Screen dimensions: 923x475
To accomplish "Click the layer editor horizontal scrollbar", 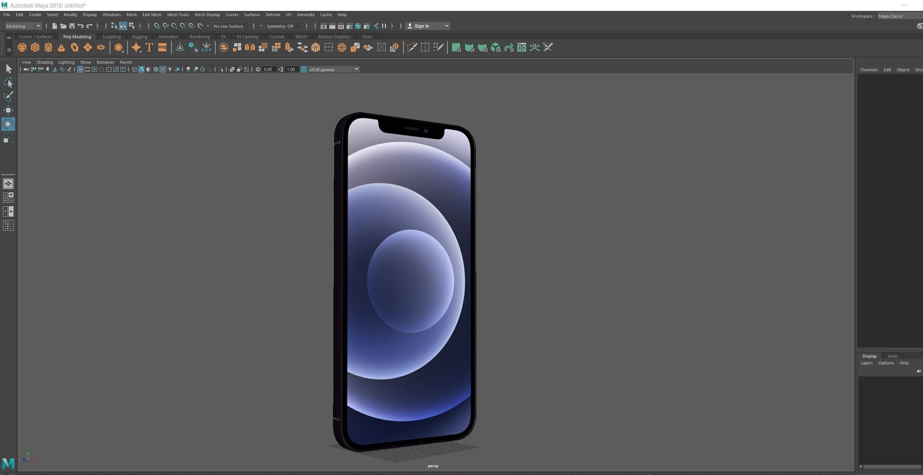I will point(892,467).
